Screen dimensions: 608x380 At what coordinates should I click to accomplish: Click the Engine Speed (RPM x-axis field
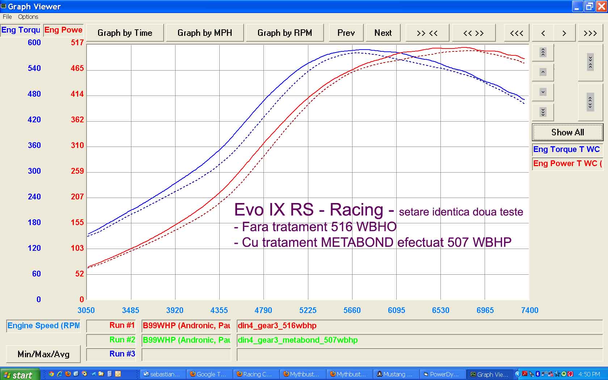point(43,326)
